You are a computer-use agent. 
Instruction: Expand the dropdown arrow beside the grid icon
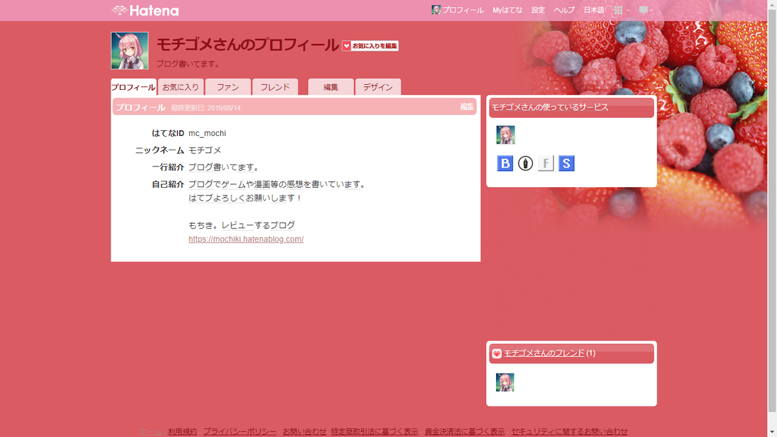(628, 10)
